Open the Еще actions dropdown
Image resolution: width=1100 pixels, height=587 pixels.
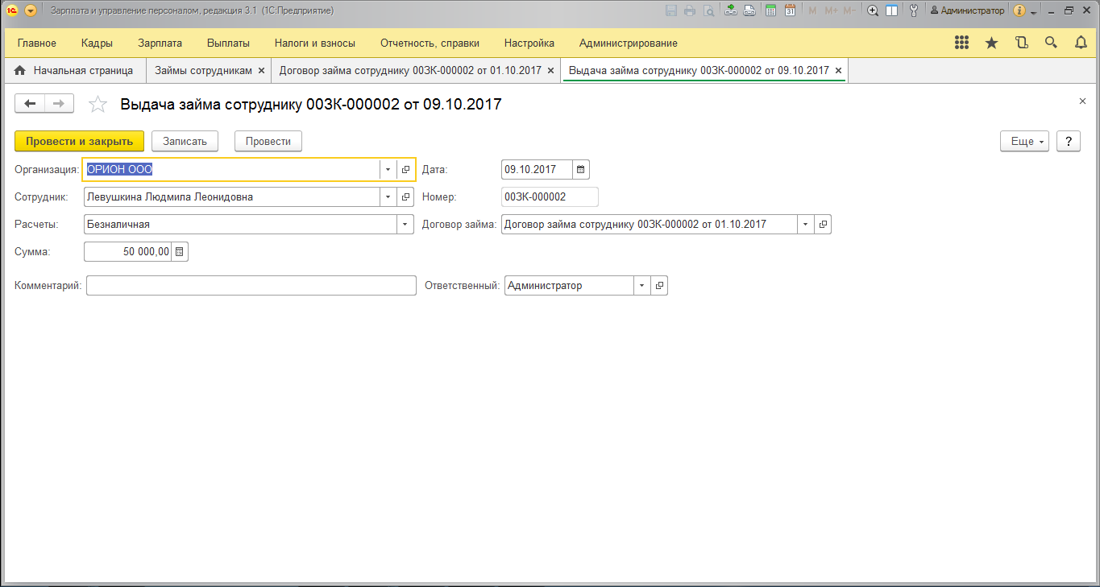pos(1024,141)
